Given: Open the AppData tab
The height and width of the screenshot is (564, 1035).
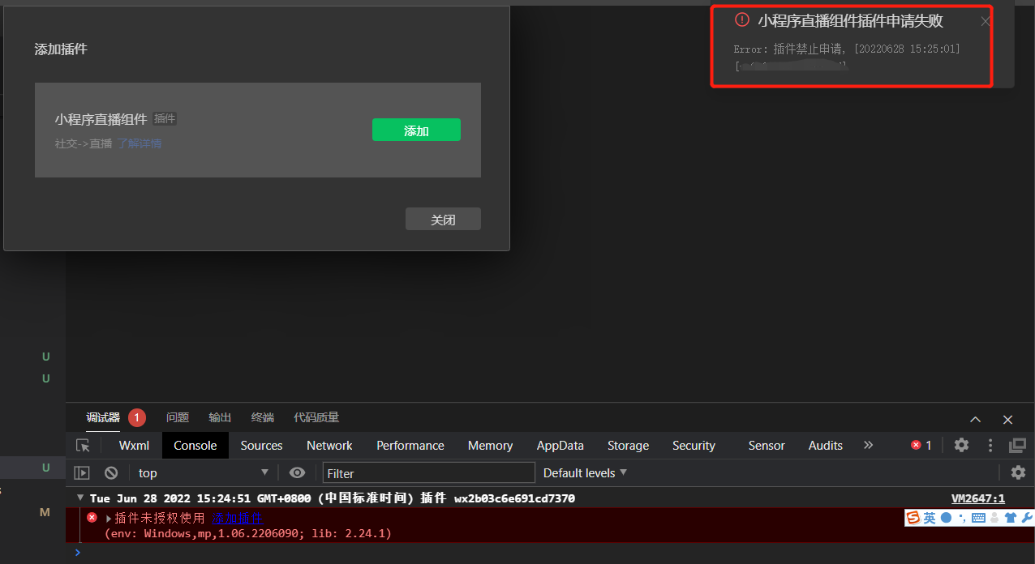Looking at the screenshot, I should [560, 446].
